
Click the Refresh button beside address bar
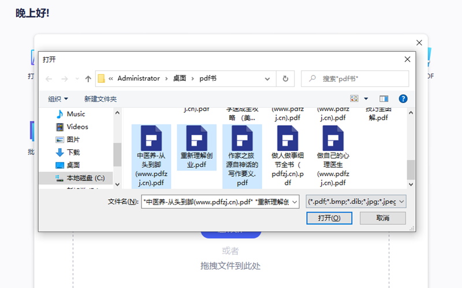coord(285,78)
